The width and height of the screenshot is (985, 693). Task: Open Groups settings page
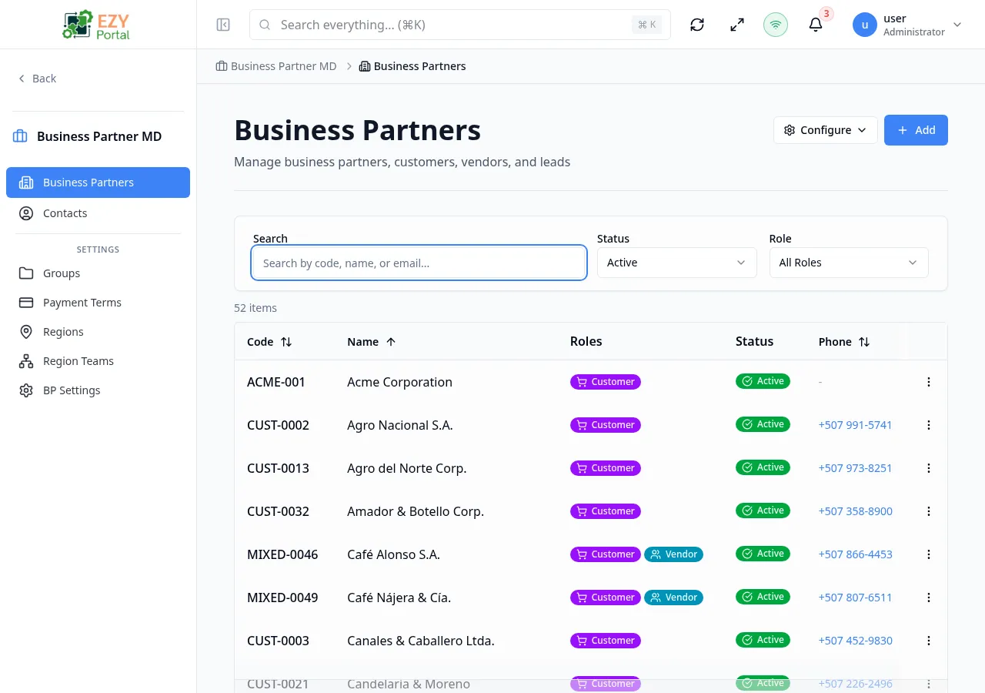tap(98, 273)
